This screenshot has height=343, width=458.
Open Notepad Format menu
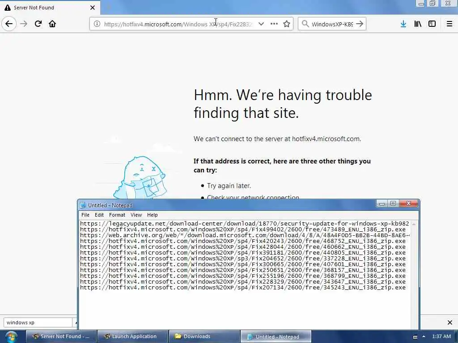(117, 215)
